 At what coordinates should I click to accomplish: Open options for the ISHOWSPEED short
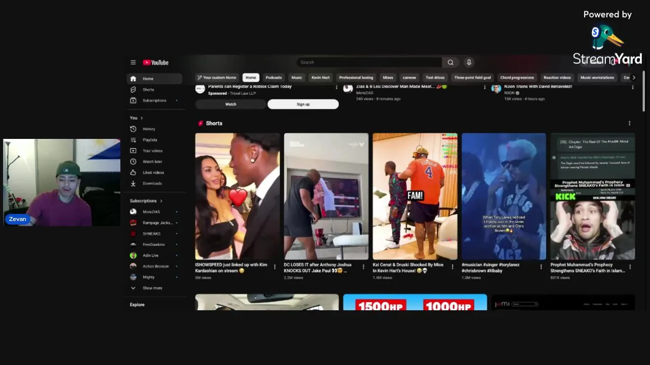[275, 267]
